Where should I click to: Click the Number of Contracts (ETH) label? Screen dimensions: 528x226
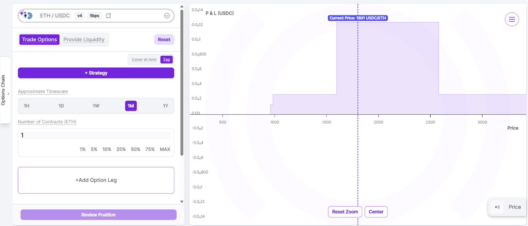point(47,122)
